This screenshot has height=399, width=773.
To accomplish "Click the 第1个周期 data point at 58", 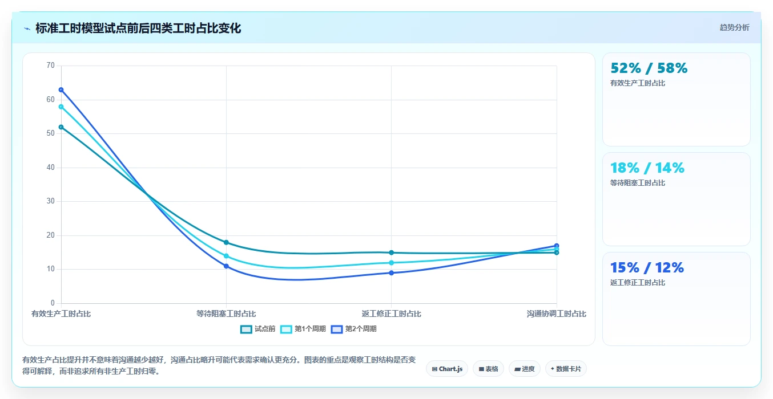I will point(61,107).
